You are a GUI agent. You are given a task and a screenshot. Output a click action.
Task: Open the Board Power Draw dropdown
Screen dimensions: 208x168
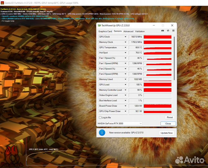tap(125, 106)
